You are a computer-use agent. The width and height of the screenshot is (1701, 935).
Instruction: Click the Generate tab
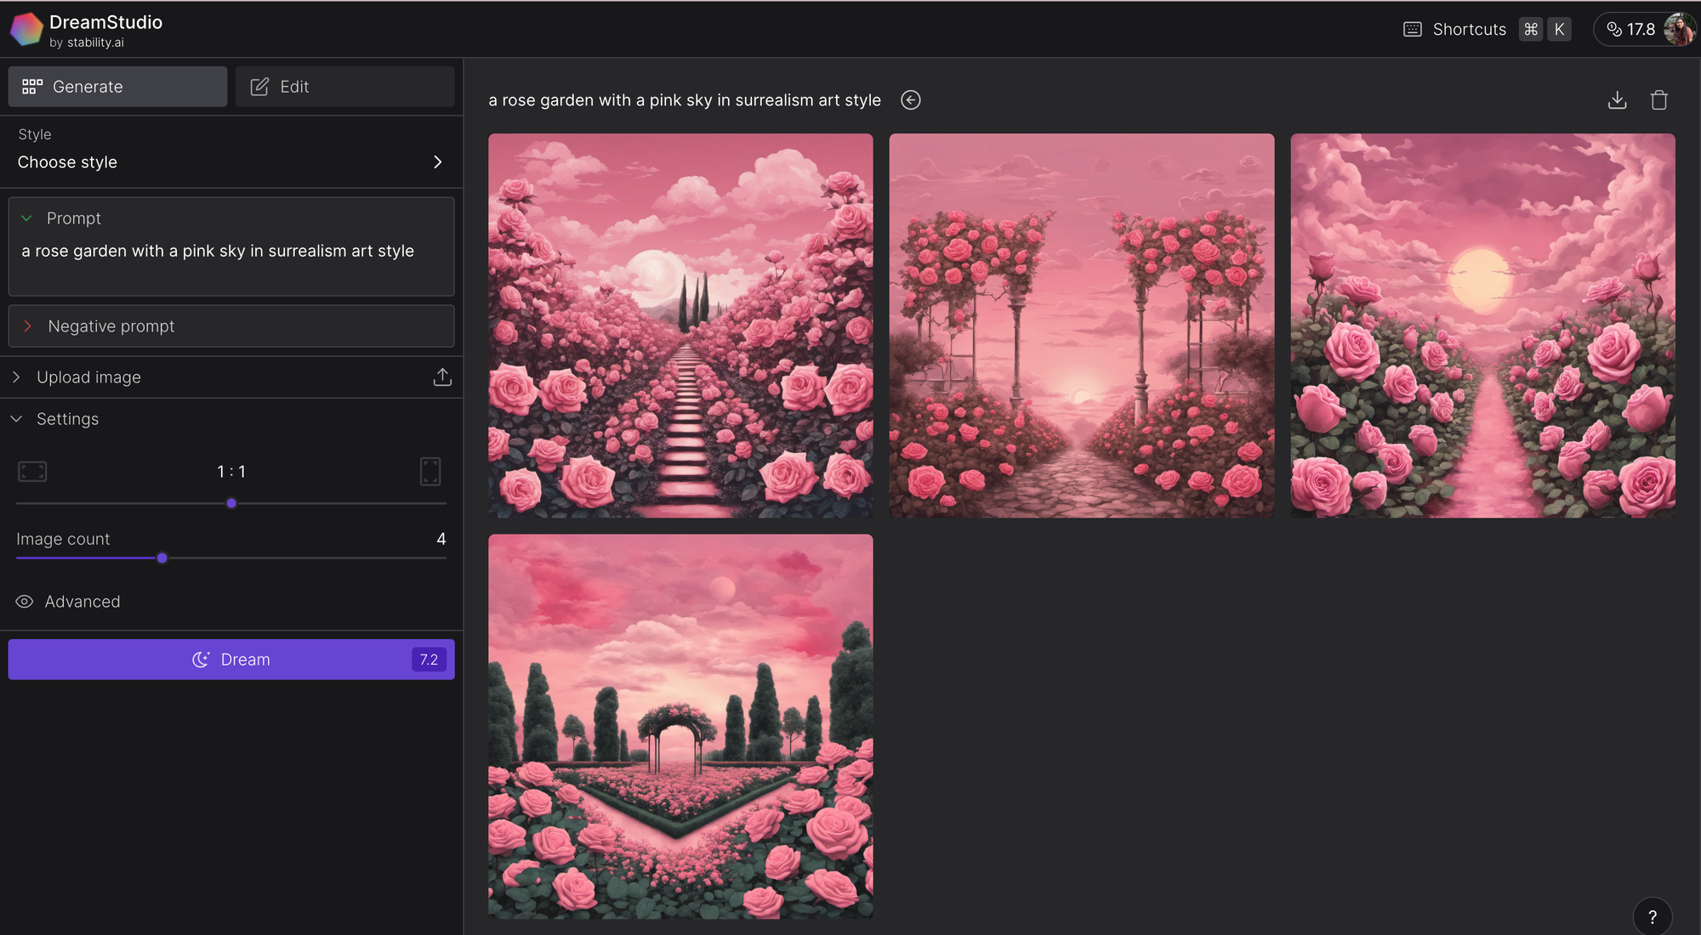pyautogui.click(x=117, y=87)
